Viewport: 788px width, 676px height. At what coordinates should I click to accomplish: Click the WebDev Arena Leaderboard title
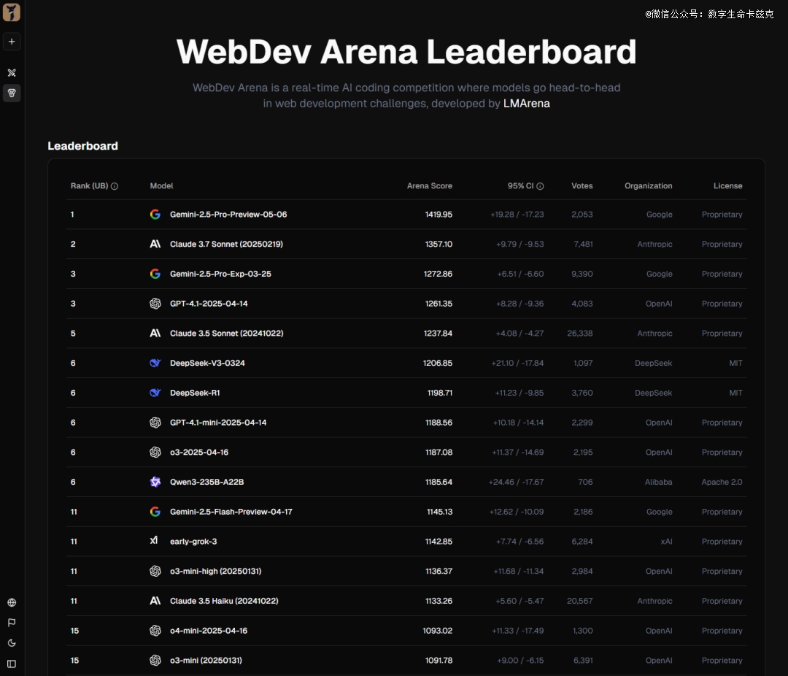406,51
